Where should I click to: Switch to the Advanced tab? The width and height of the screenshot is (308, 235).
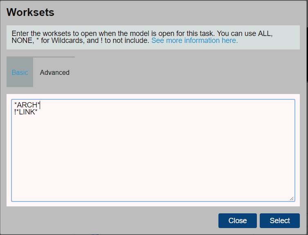tap(55, 72)
